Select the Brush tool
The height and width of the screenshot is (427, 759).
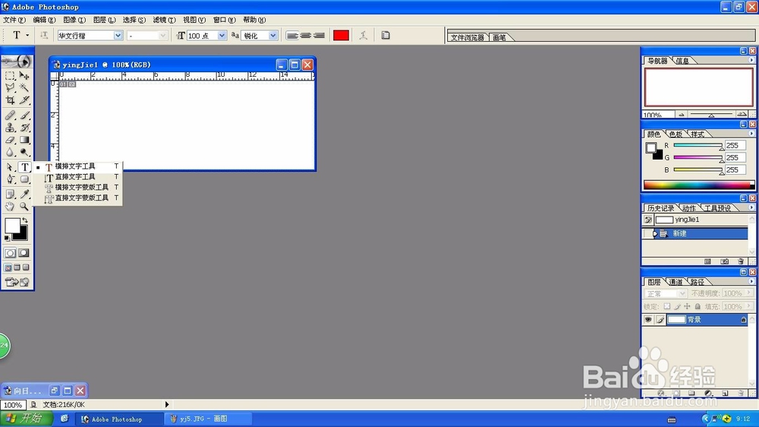[x=24, y=115]
